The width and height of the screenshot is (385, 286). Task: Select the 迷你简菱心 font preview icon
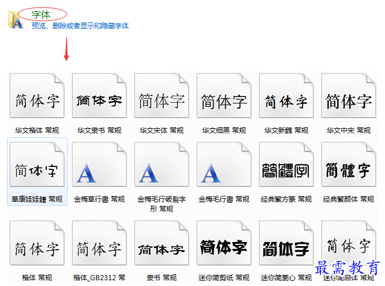point(286,243)
